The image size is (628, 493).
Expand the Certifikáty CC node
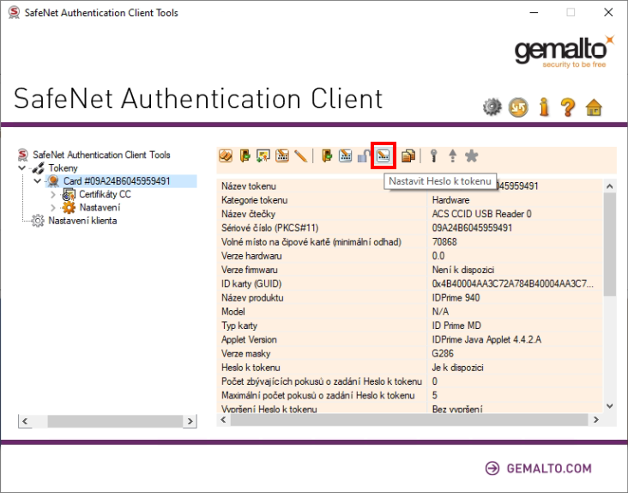(x=53, y=194)
